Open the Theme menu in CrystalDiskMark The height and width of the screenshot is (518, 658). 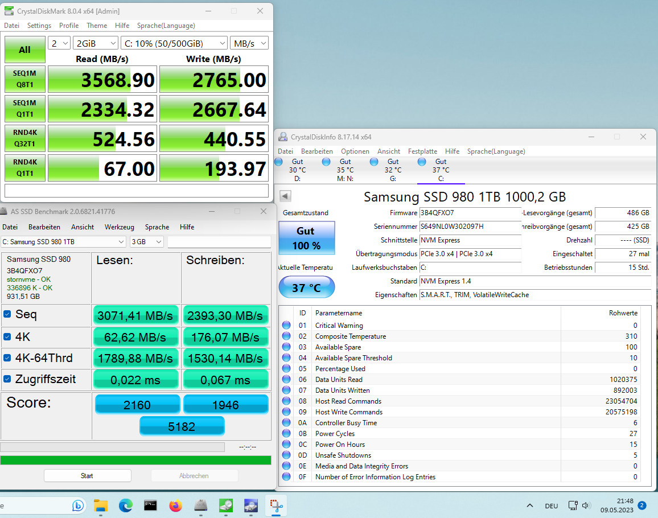point(97,26)
